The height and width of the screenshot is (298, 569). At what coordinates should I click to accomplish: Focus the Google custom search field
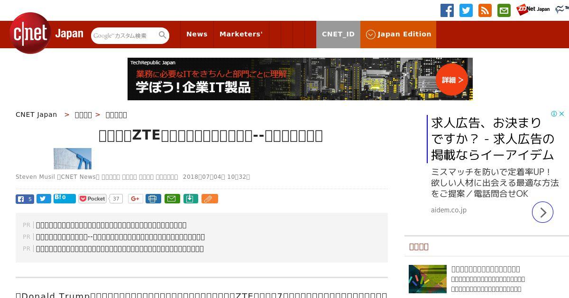(125, 35)
